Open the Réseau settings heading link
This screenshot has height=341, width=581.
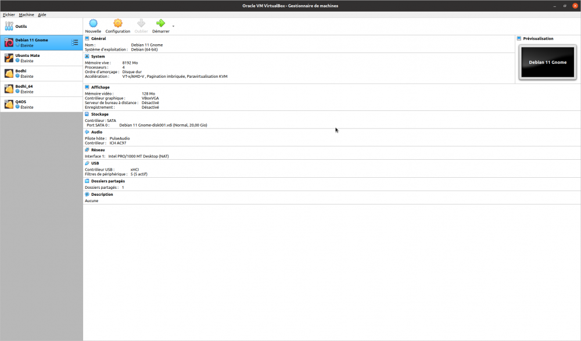coord(98,150)
